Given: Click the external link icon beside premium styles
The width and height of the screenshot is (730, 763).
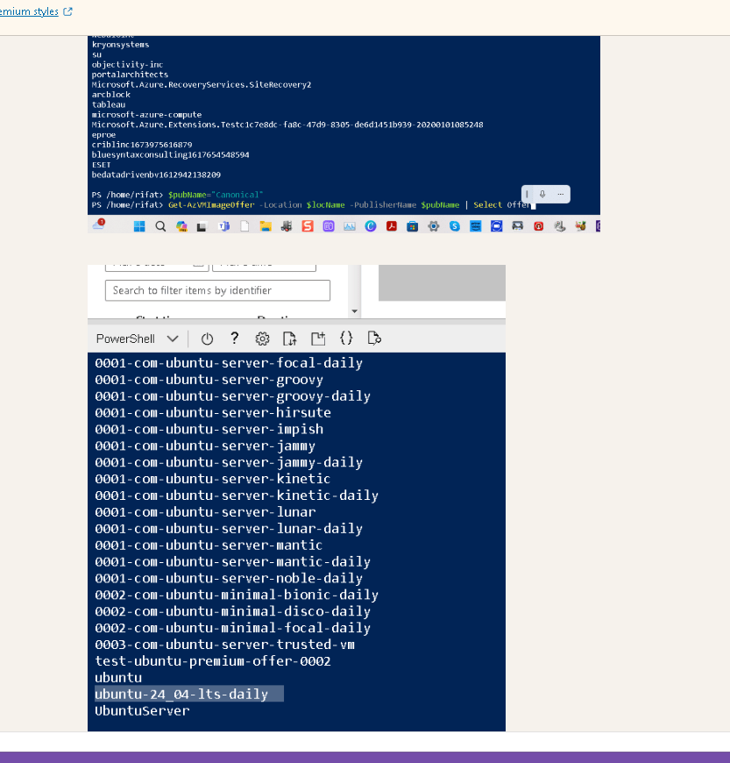Looking at the screenshot, I should coord(68,11).
